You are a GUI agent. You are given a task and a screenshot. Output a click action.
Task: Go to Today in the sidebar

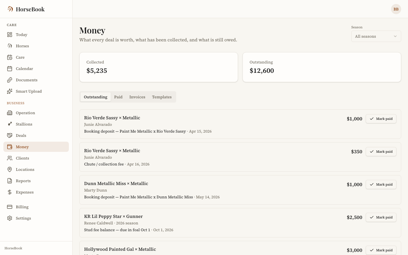(x=22, y=35)
